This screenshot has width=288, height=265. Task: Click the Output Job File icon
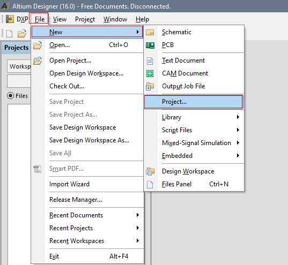150,86
